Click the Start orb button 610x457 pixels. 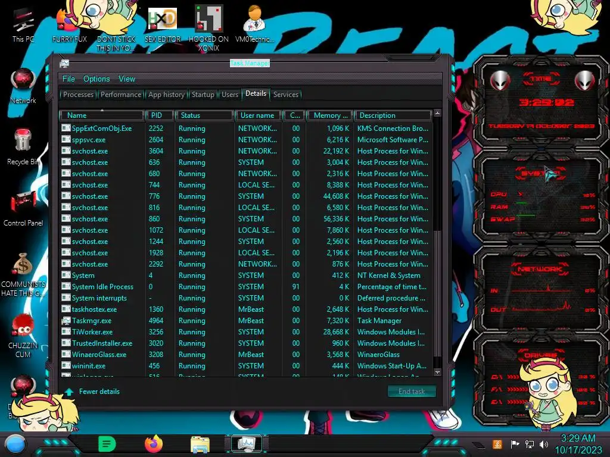click(x=15, y=444)
